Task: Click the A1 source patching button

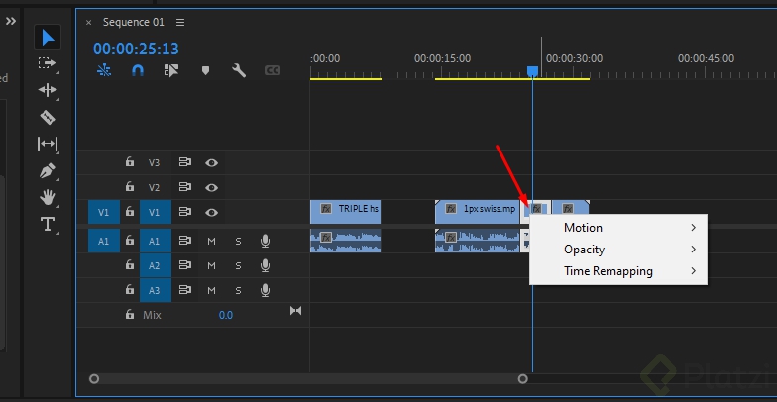Action: point(103,242)
